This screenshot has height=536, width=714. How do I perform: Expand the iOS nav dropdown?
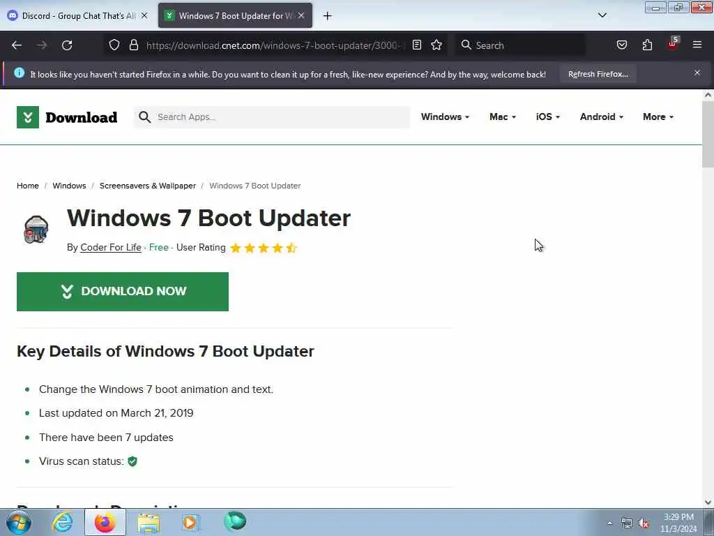pos(548,117)
